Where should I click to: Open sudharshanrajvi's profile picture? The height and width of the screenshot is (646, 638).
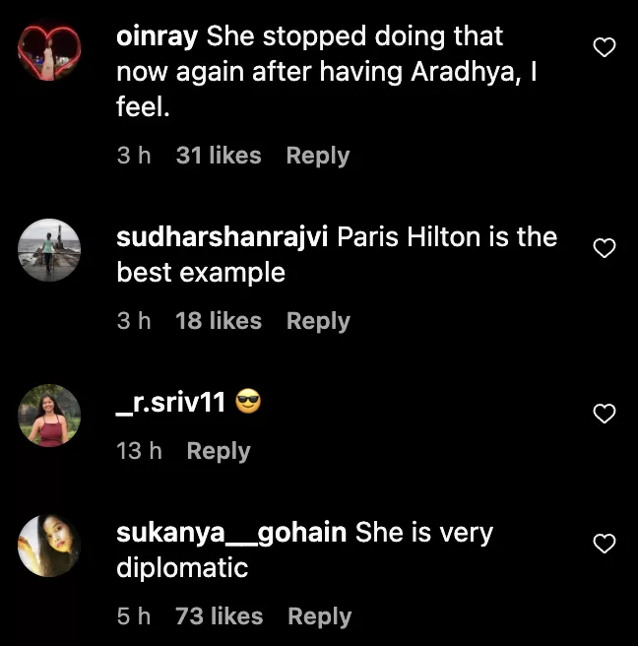coord(49,249)
